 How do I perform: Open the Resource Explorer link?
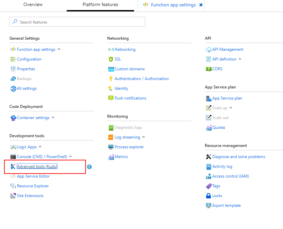33,186
